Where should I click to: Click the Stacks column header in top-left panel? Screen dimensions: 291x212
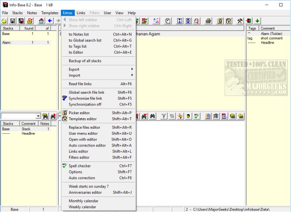tap(8, 28)
